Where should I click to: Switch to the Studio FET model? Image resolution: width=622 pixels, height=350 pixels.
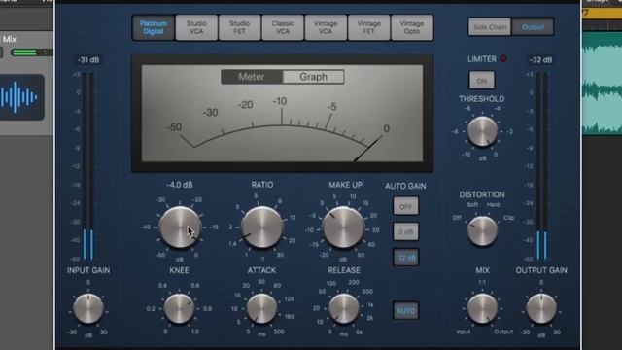coord(240,27)
